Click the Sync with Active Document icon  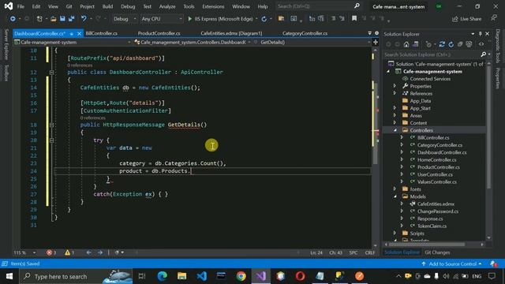coord(442,44)
